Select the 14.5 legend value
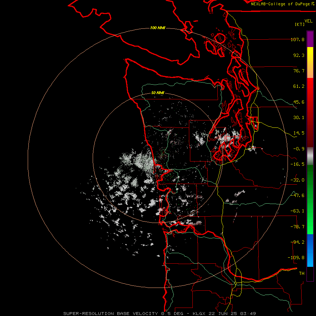 299,133
